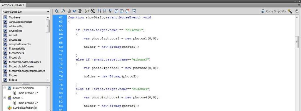Image resolution: width=301 pixels, height=111 pixels.
Task: Toggle Script Assist magic wand
Action: (x=290, y=11)
